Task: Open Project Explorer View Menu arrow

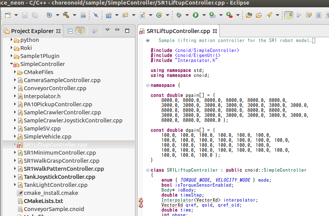Action: click(x=108, y=31)
